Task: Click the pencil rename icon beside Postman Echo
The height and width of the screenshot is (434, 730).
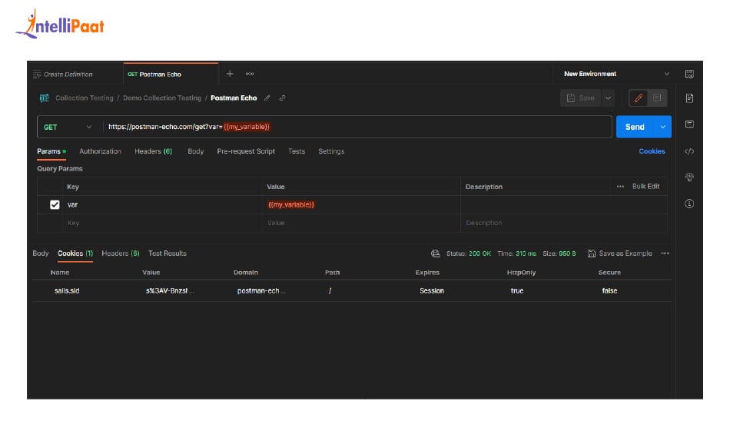Action: tap(267, 98)
